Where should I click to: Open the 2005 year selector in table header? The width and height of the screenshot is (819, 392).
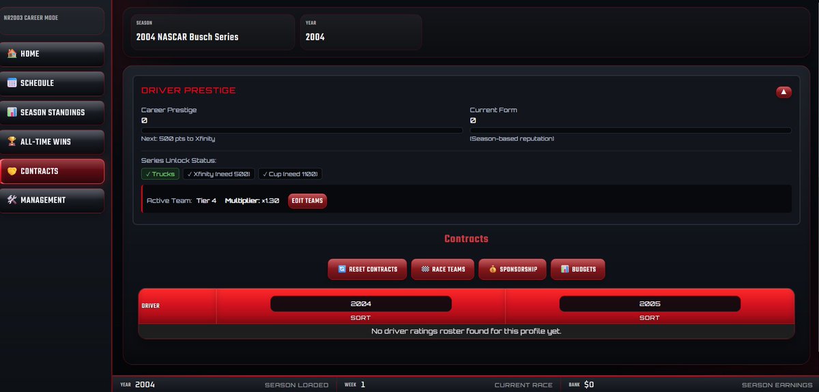click(650, 304)
